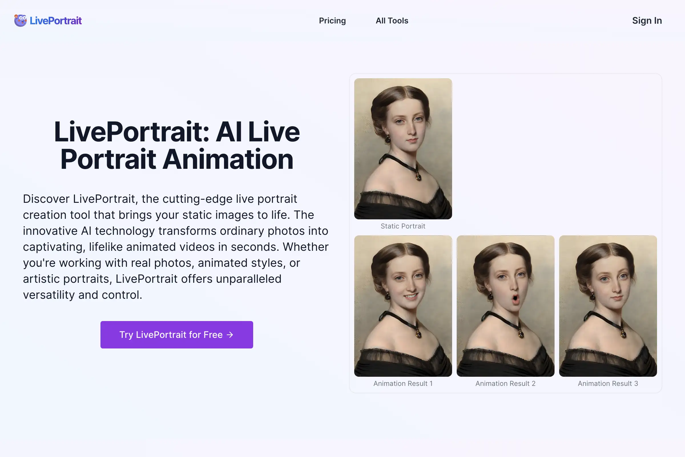Click the Static Portrait caption
Screen dimensions: 685x457
tap(403, 226)
